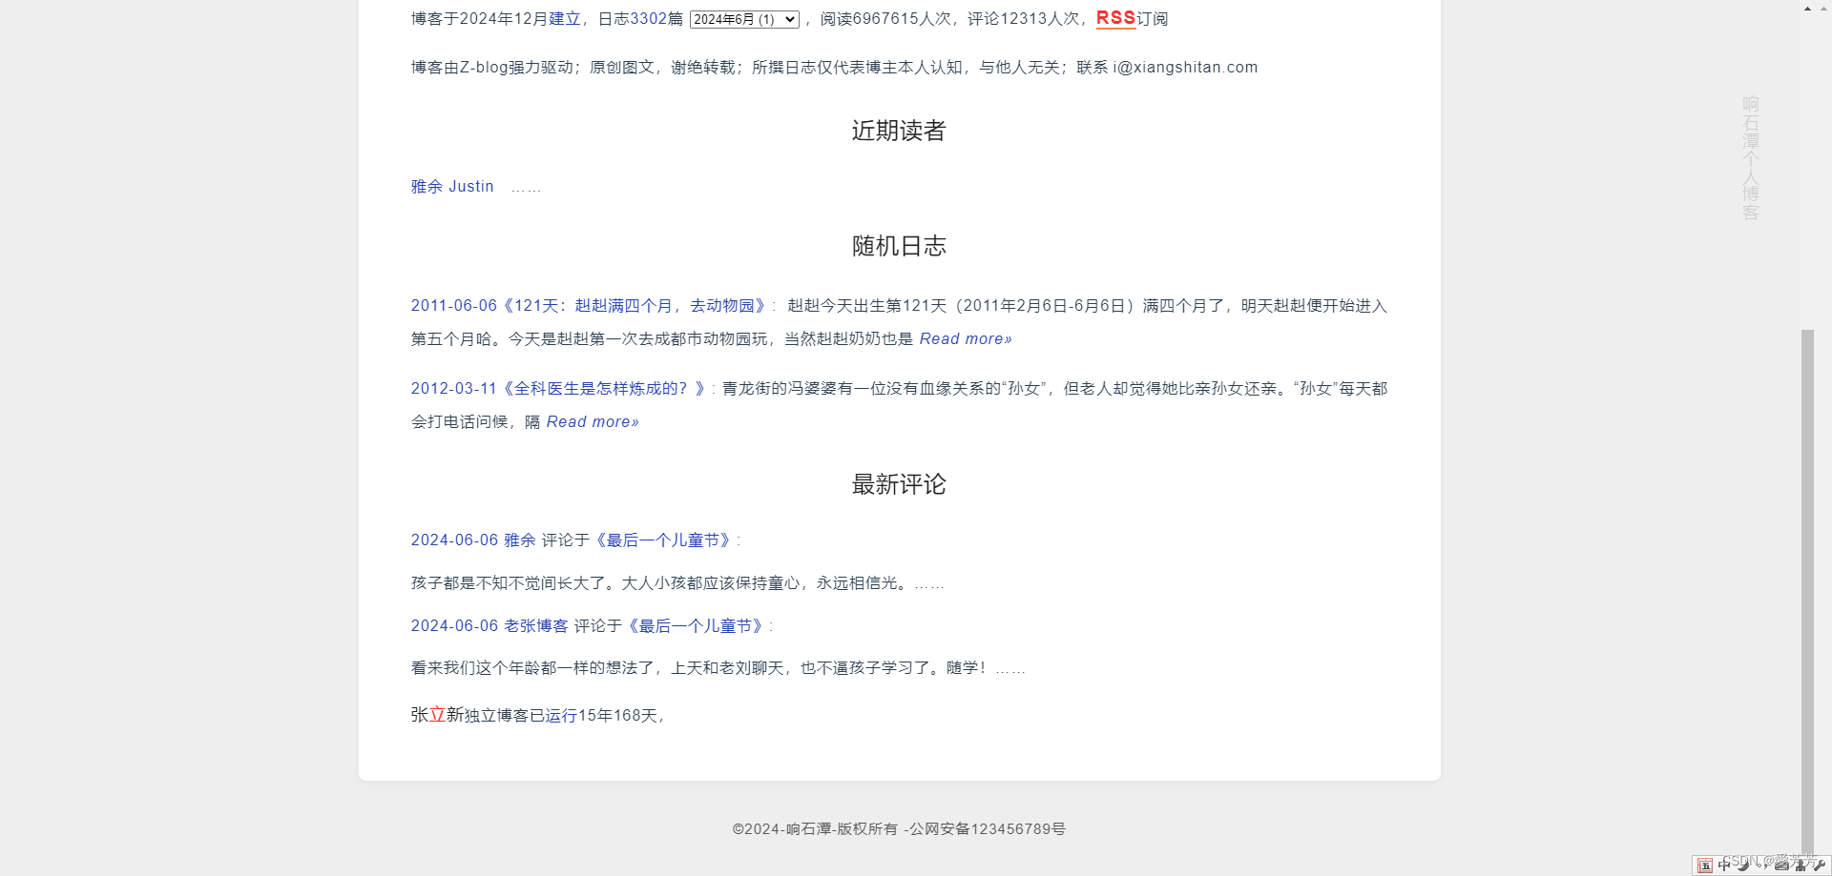
Task: Click the user account icon in IME bar
Action: tap(1801, 866)
